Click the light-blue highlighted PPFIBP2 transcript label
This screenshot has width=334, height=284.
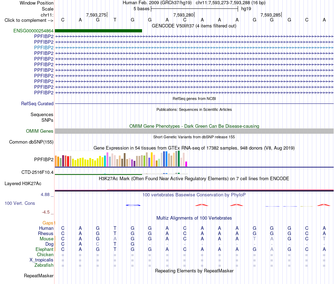pos(44,48)
